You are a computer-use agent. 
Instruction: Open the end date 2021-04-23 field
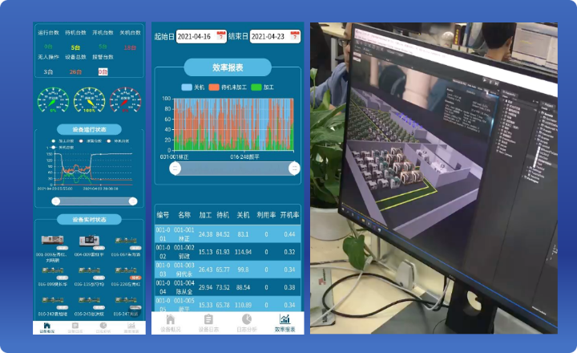(268, 36)
